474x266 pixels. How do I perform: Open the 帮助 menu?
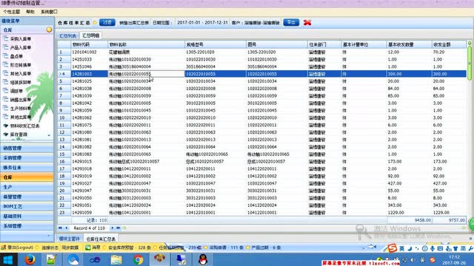click(30, 12)
